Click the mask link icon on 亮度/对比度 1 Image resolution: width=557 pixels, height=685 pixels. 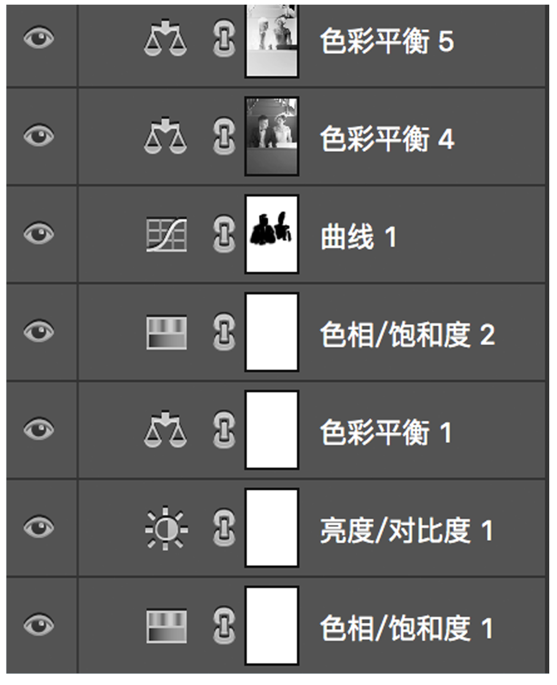pyautogui.click(x=224, y=528)
